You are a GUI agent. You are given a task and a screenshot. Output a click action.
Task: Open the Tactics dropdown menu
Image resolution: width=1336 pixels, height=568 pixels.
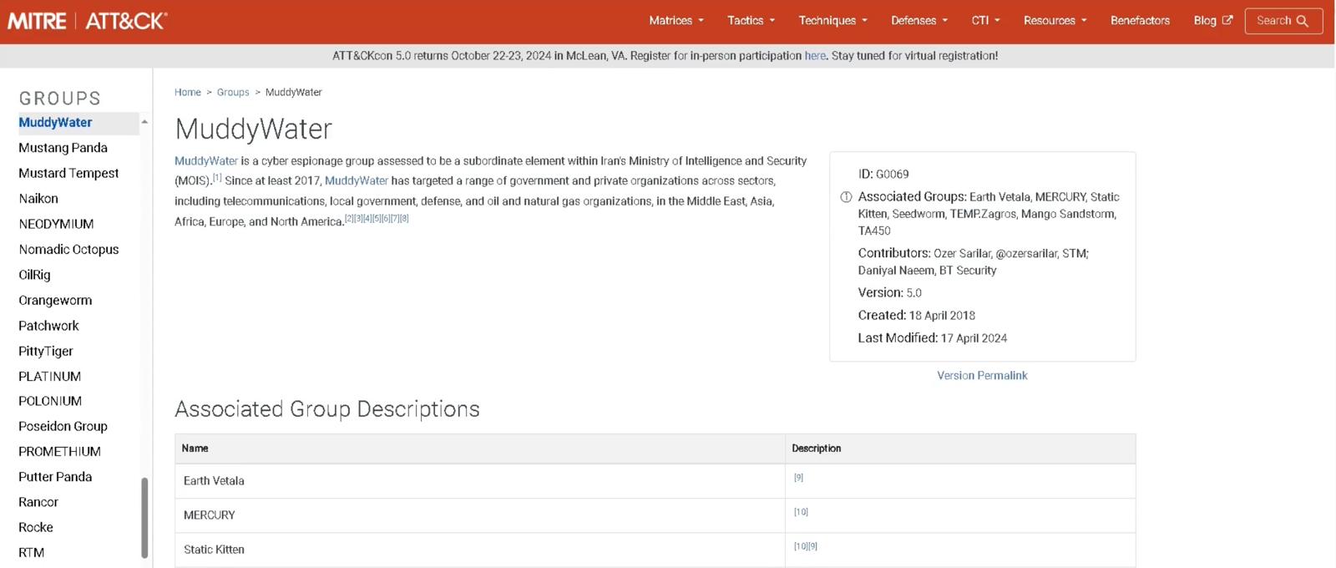751,20
